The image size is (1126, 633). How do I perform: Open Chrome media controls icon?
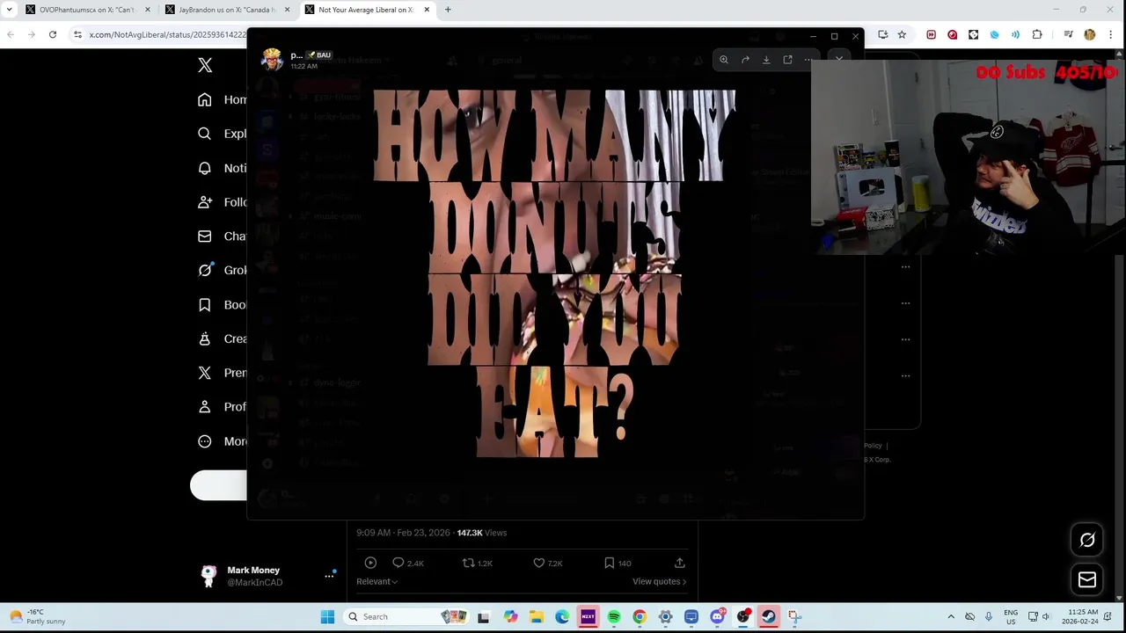tap(1068, 34)
